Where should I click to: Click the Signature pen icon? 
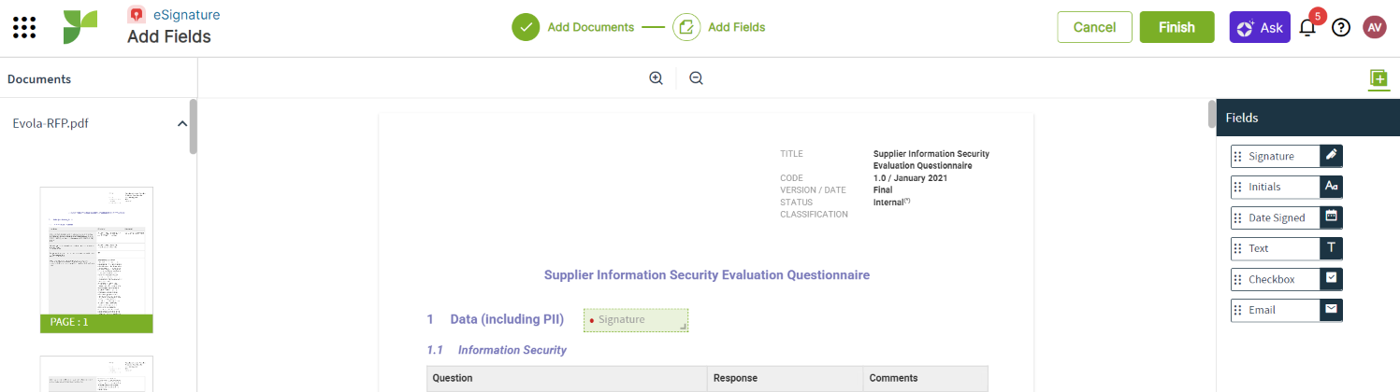(x=1332, y=156)
